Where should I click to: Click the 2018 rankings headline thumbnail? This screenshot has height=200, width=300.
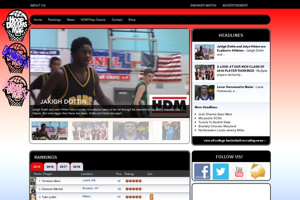(204, 72)
